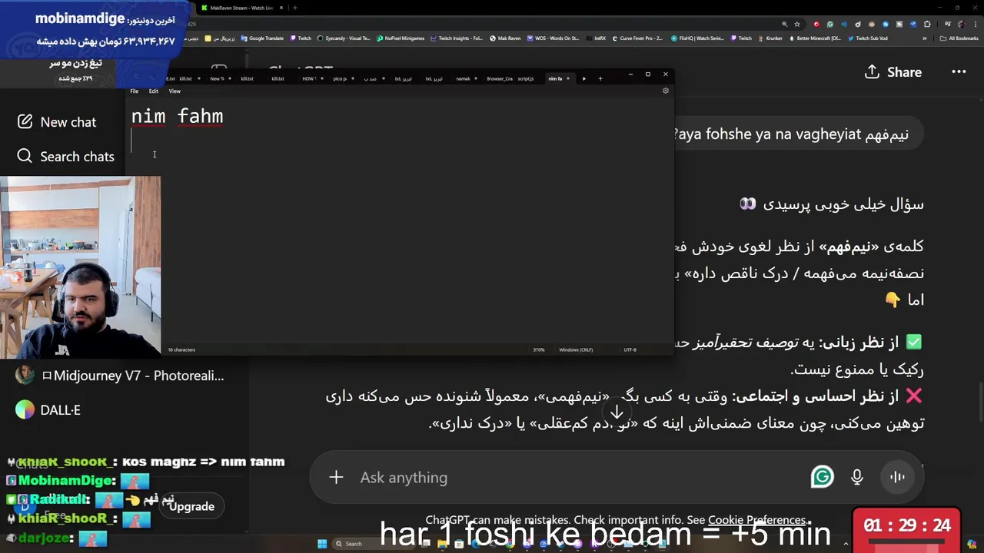
Task: Click the zoom magnifier in address bar
Action: tap(784, 24)
